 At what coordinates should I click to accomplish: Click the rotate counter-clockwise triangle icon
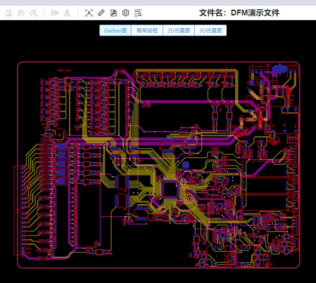(x=21, y=13)
